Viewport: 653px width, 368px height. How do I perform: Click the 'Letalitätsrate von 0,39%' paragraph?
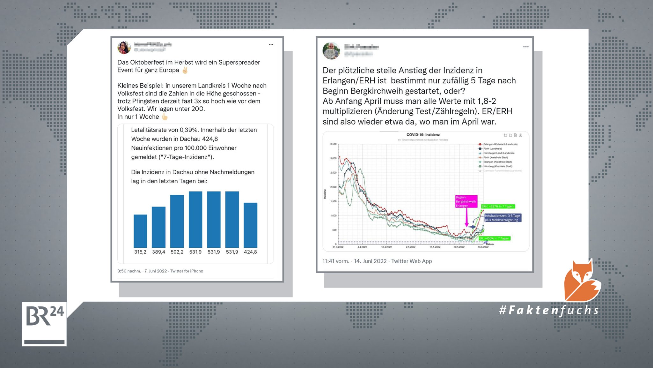194,143
